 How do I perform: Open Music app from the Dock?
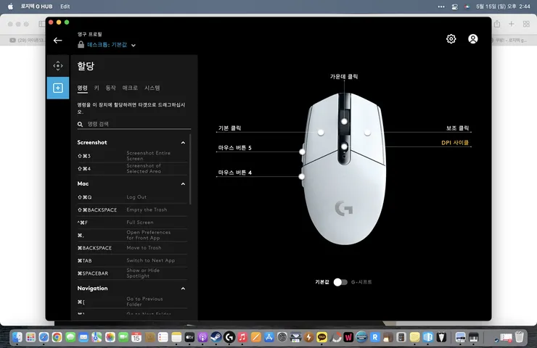pos(242,337)
